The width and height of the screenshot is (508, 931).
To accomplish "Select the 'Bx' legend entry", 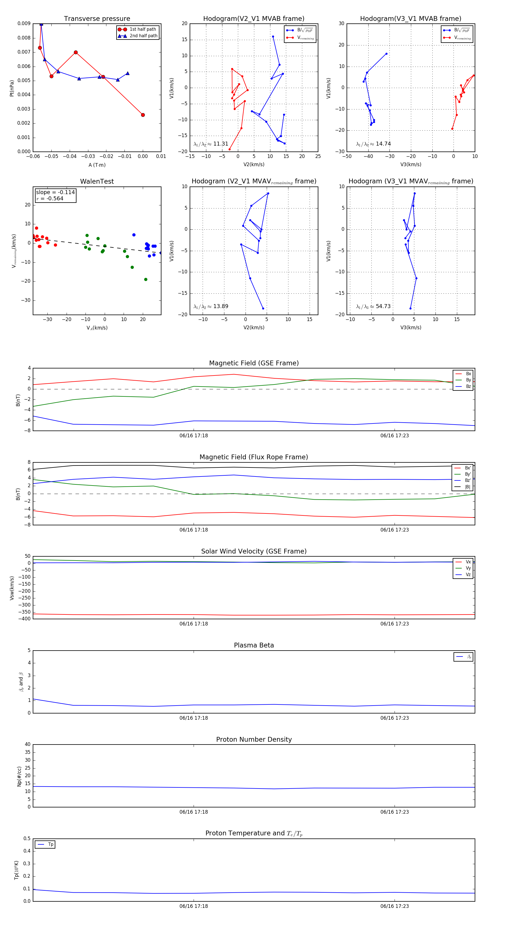I will pos(463,374).
